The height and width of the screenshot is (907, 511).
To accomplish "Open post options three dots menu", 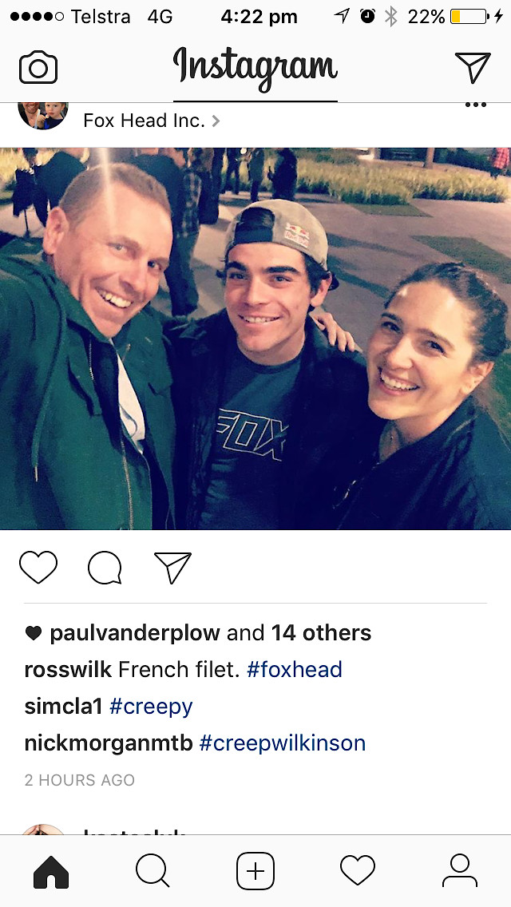I will pos(476,105).
